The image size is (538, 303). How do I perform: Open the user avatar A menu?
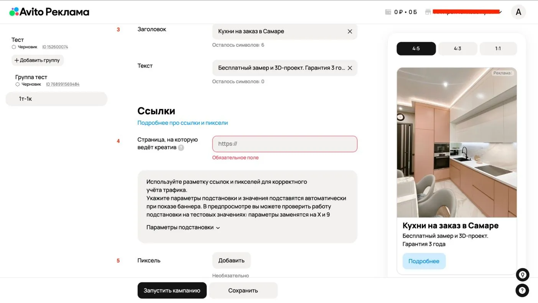tap(518, 12)
